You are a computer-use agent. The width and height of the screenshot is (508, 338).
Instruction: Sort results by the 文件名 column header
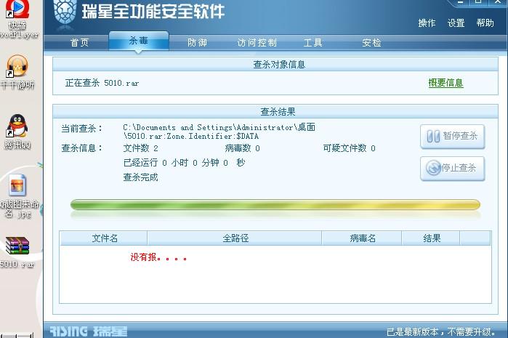pos(104,238)
